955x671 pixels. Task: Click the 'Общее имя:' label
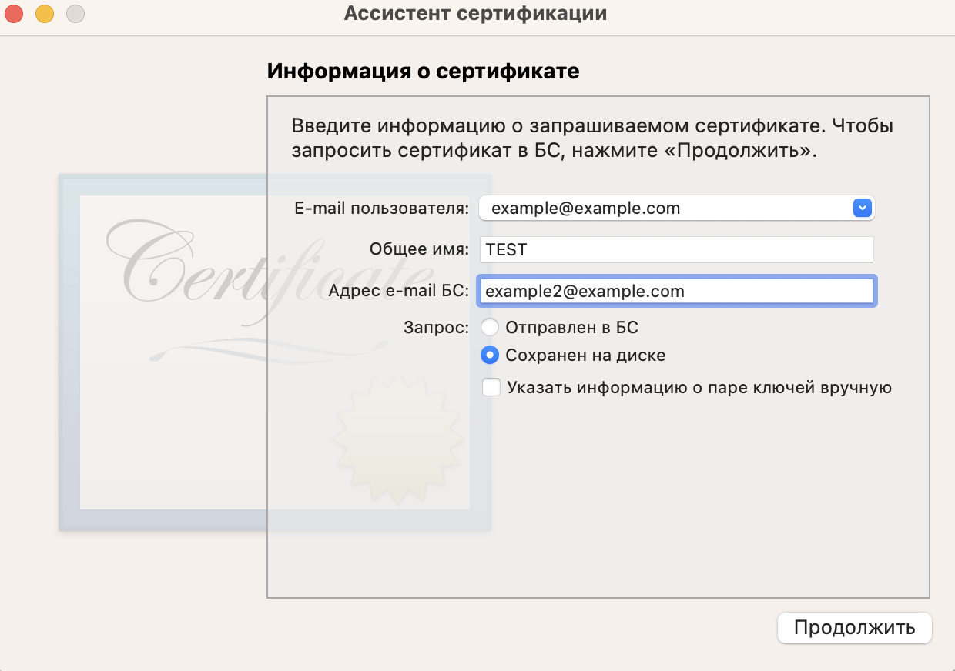click(x=418, y=249)
